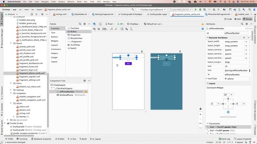Collapse the layout folder in project tree
257x144 pixels.
(x=11, y=43)
